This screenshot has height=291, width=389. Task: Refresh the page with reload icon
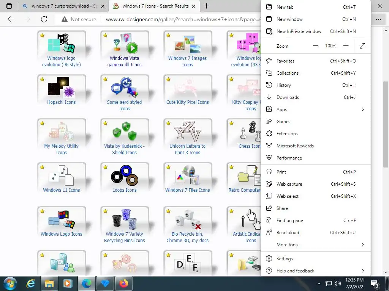44,19
